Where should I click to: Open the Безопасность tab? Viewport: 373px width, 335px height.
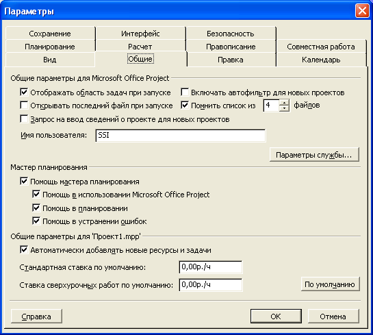click(x=230, y=34)
